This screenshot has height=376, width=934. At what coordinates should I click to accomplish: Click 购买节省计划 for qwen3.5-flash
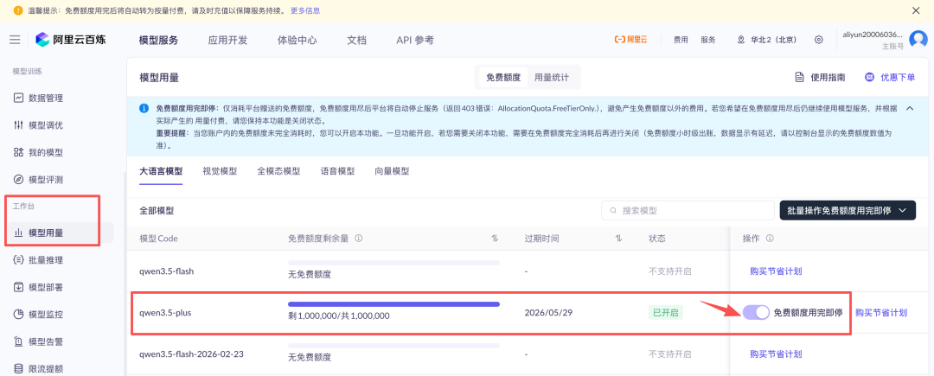(x=776, y=271)
